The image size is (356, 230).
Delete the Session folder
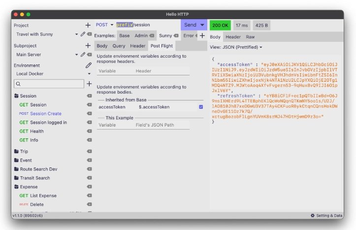pos(90,96)
